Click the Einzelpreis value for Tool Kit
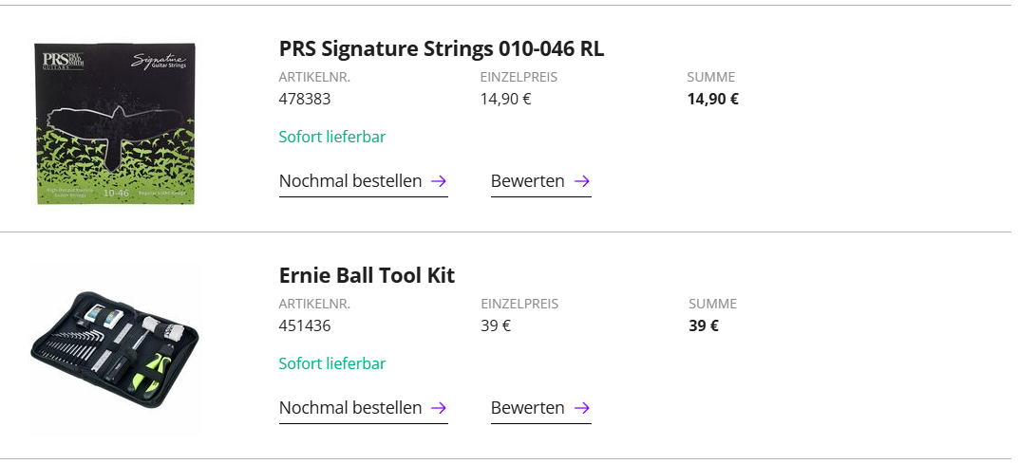Image resolution: width=1019 pixels, height=464 pixels. click(496, 325)
